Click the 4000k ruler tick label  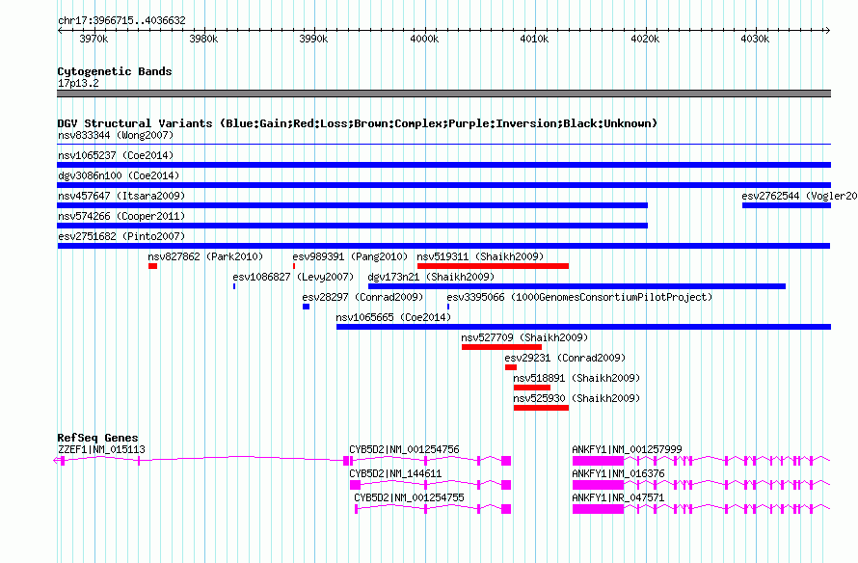424,39
